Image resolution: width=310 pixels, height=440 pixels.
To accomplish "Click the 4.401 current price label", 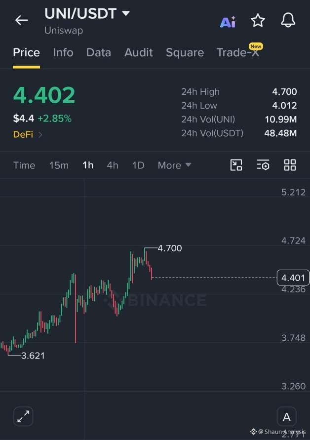I will (x=293, y=278).
